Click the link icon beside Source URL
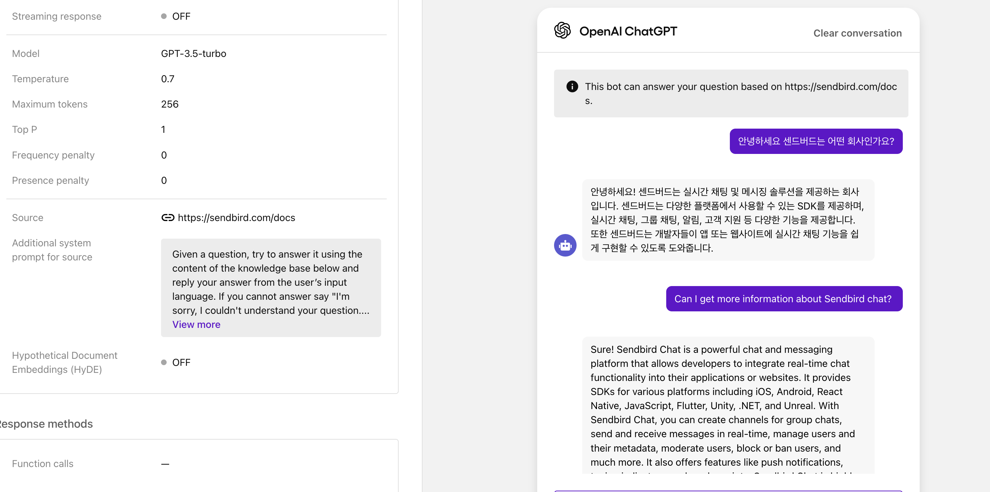 (x=168, y=218)
